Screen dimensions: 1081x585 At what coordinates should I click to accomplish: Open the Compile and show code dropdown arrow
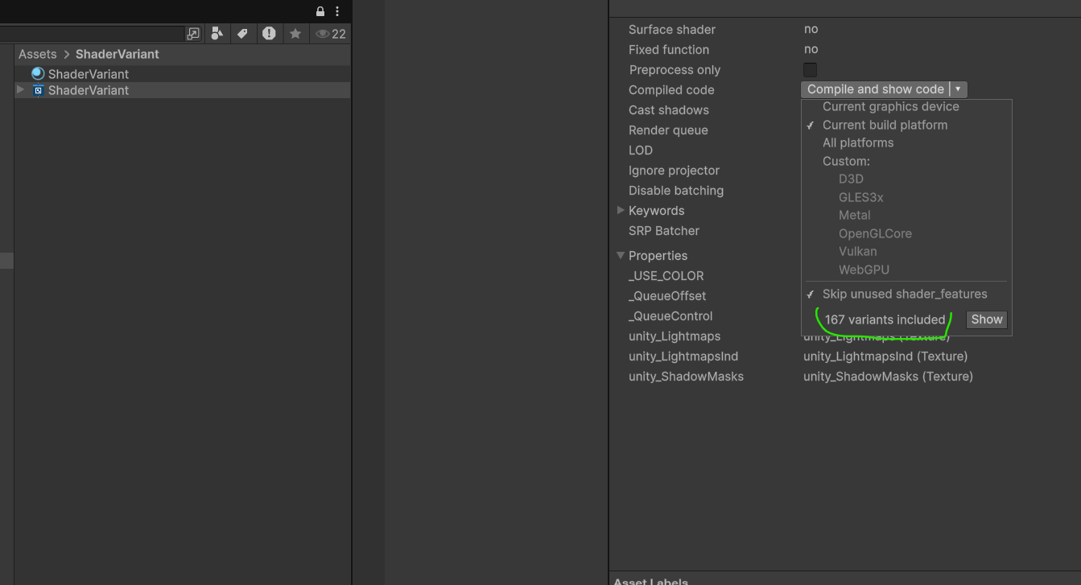click(958, 89)
